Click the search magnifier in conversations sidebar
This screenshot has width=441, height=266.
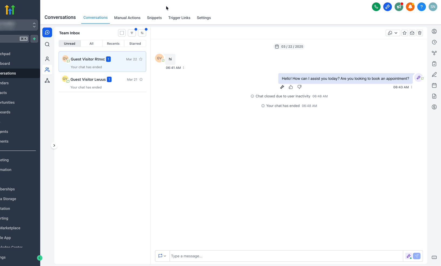tap(47, 44)
